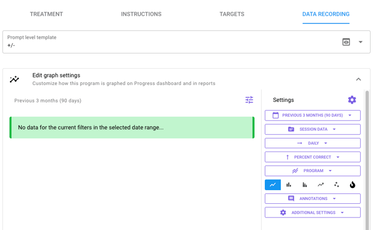Viewport: 375px width, 230px height.
Task: Open the Session Data dropdown
Action: click(x=312, y=129)
